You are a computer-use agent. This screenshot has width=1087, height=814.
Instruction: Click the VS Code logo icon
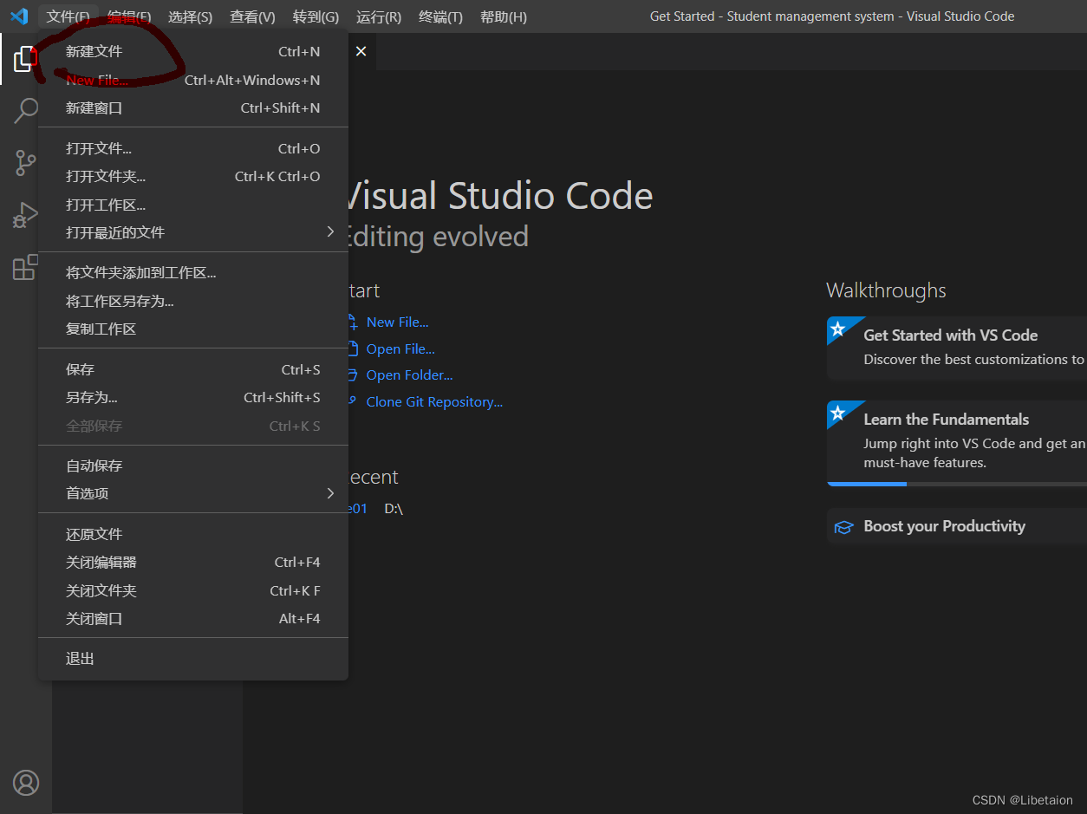19,16
